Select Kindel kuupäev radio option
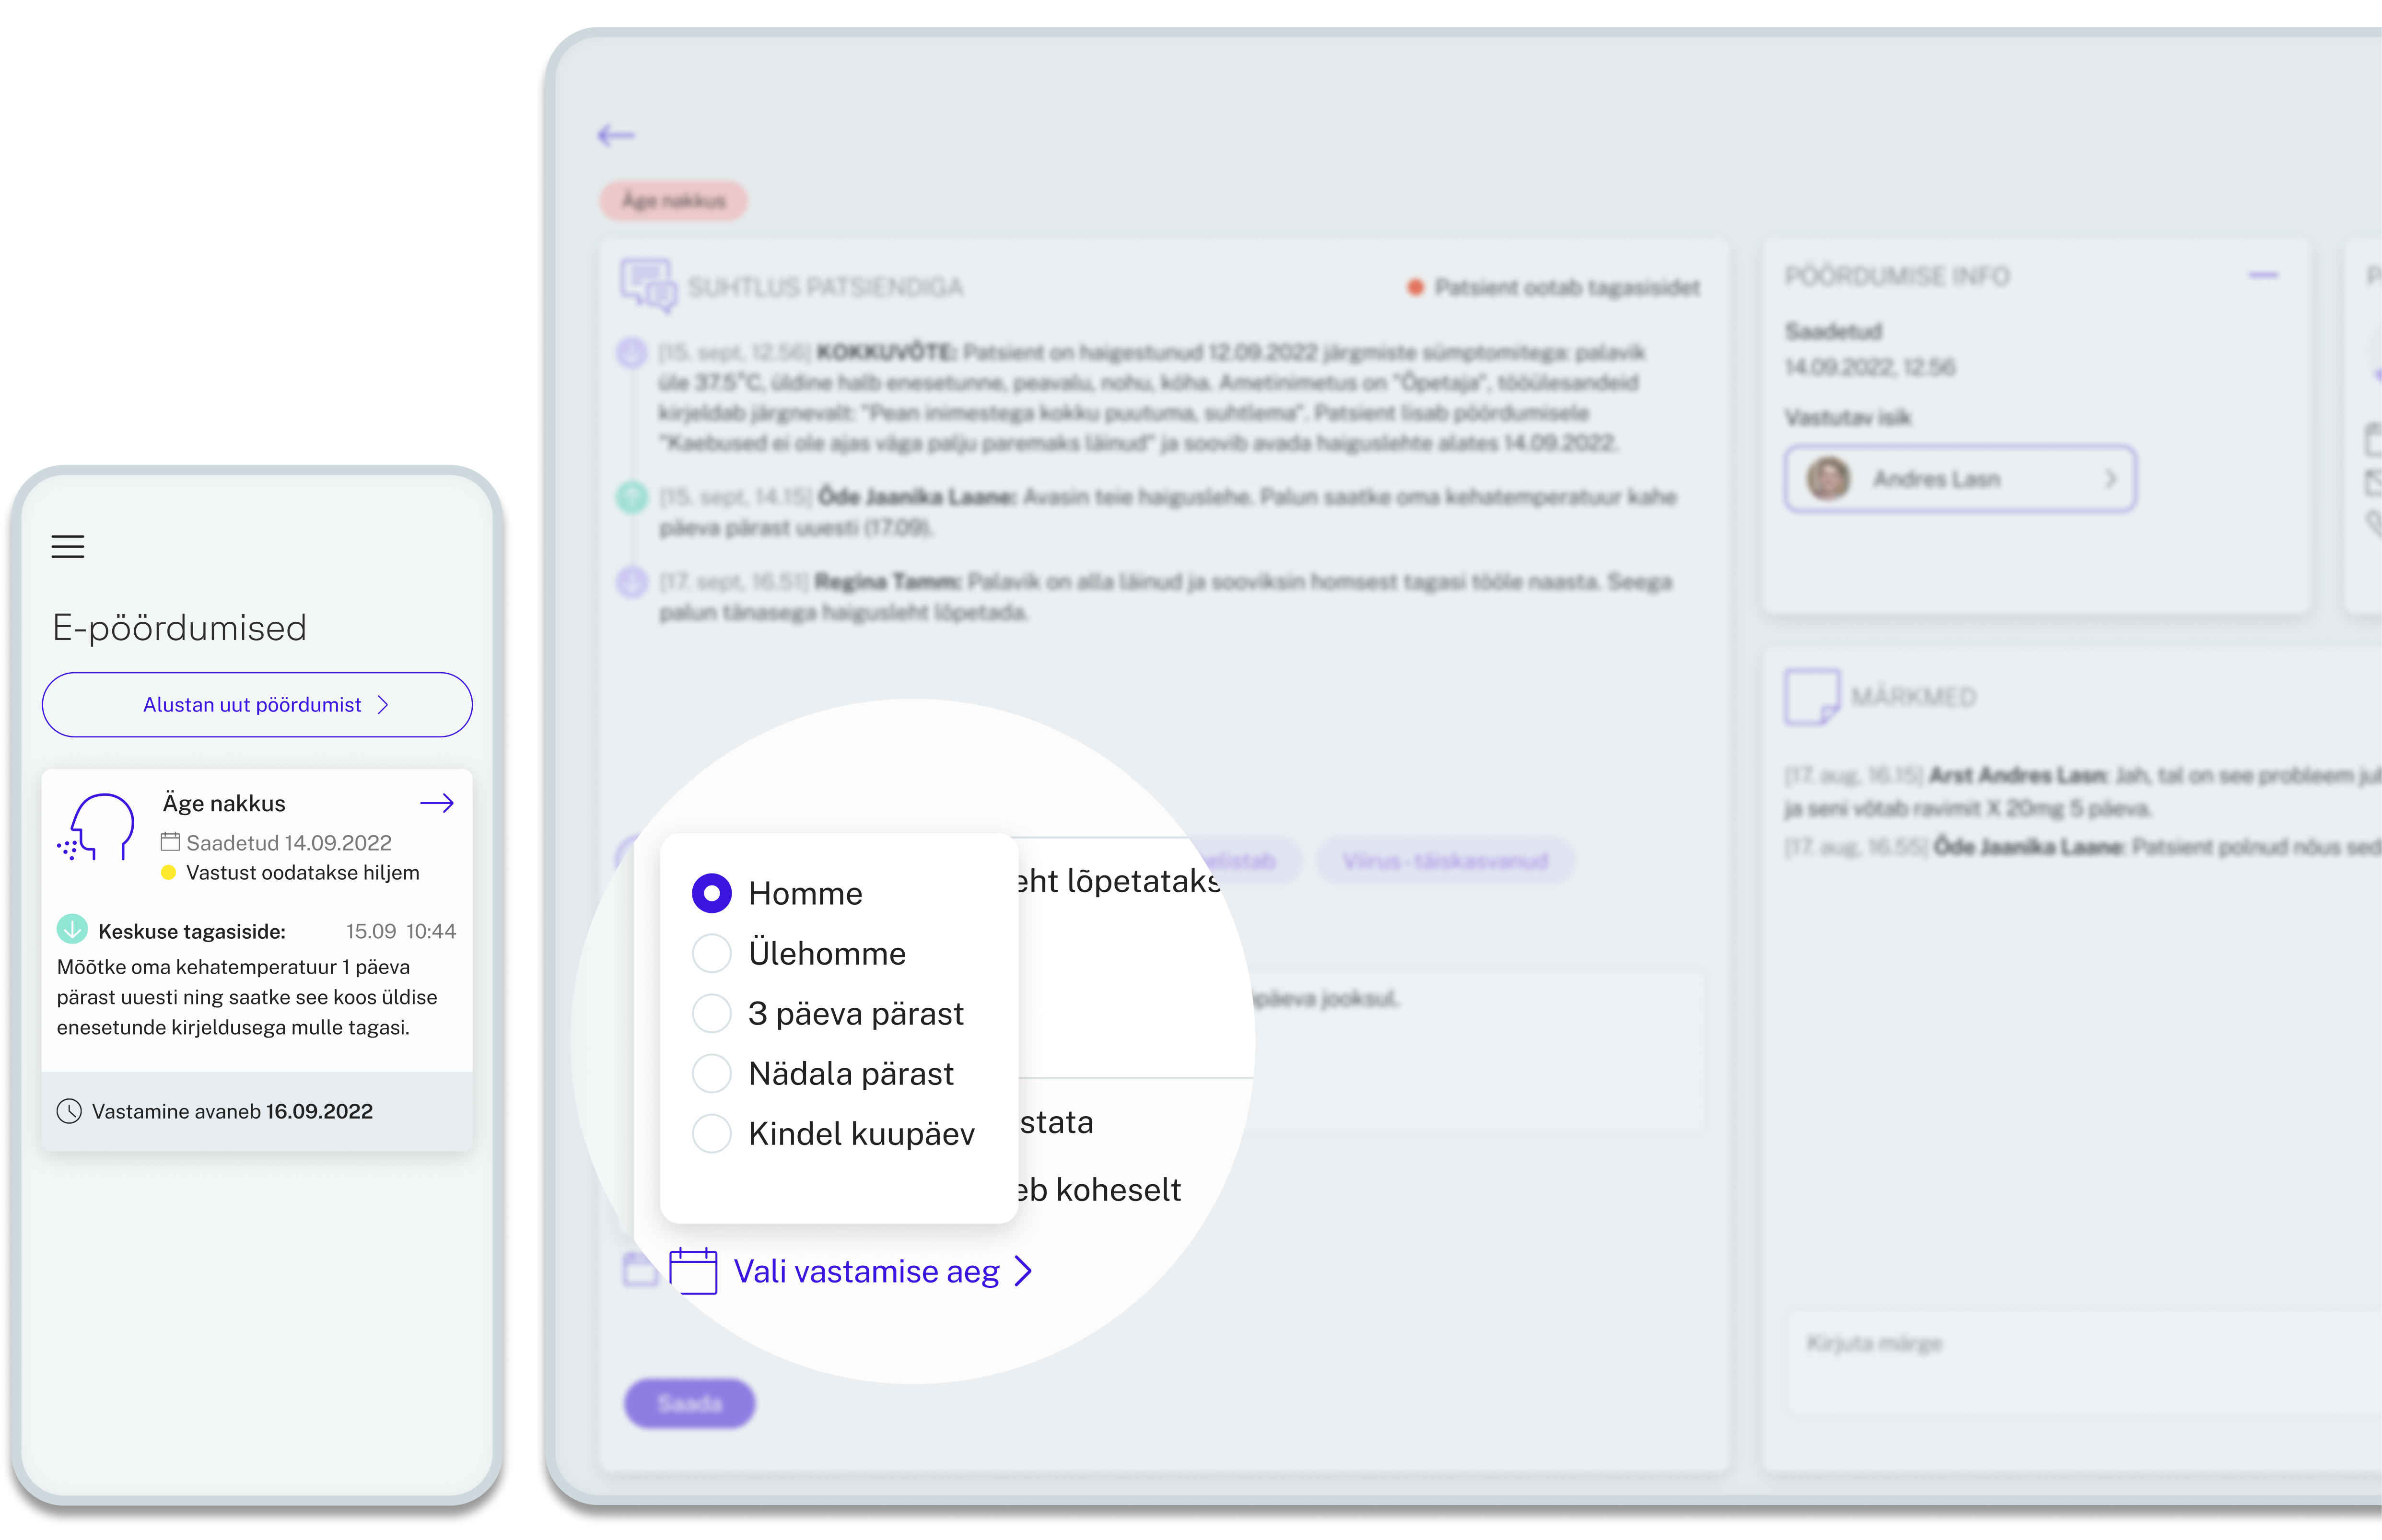This screenshot has width=2382, height=1540. point(712,1133)
